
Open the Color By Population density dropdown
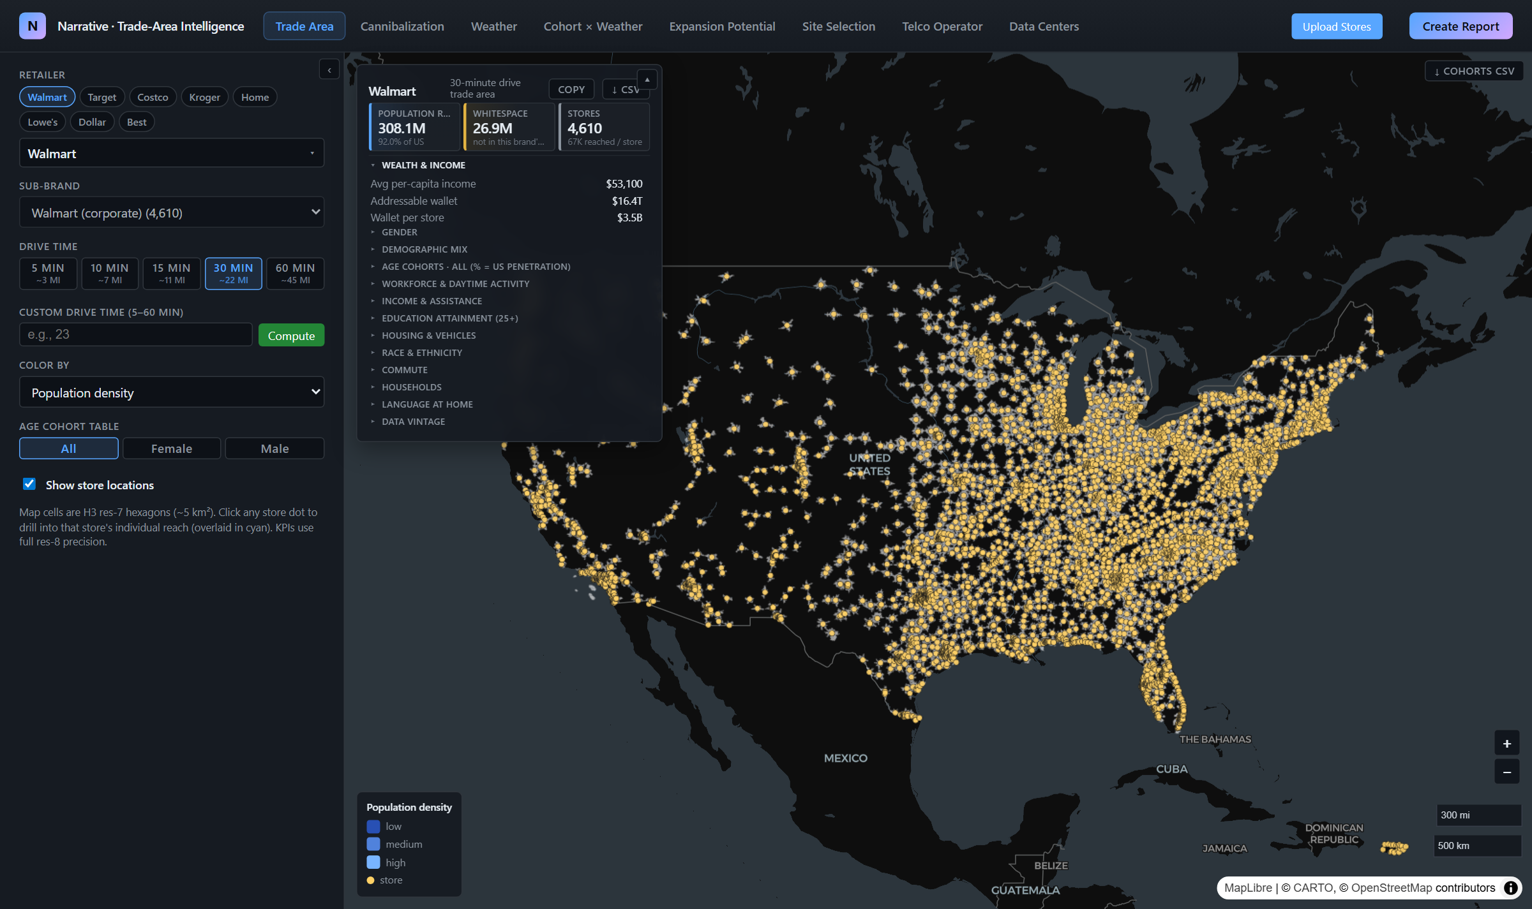pos(172,392)
